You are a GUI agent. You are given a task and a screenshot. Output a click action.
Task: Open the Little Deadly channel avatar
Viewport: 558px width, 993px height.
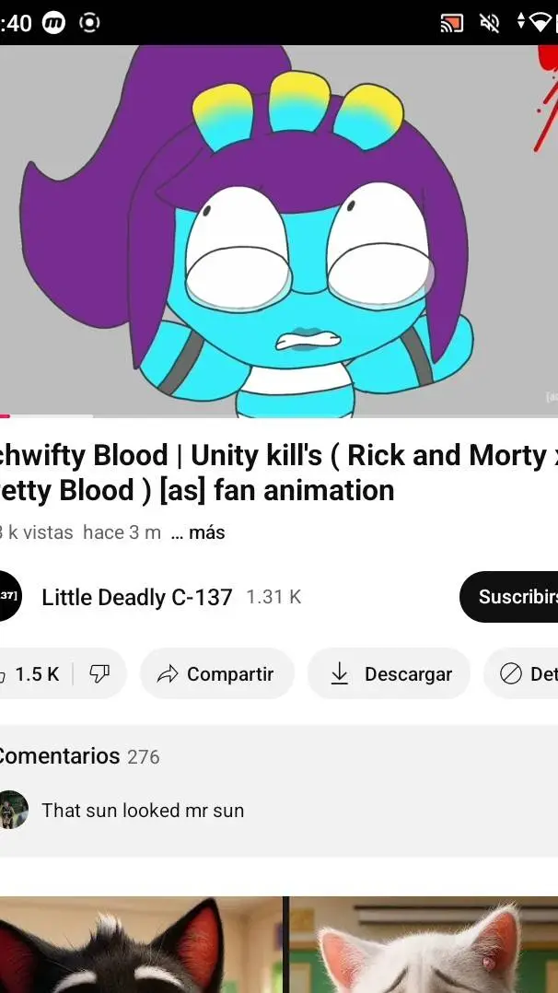9,596
